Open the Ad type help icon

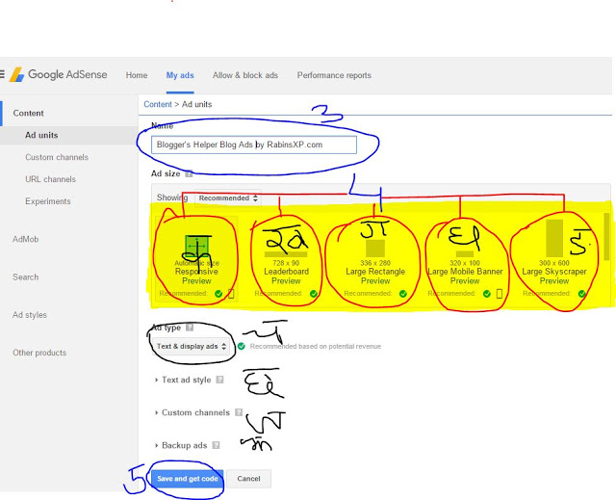[190, 327]
